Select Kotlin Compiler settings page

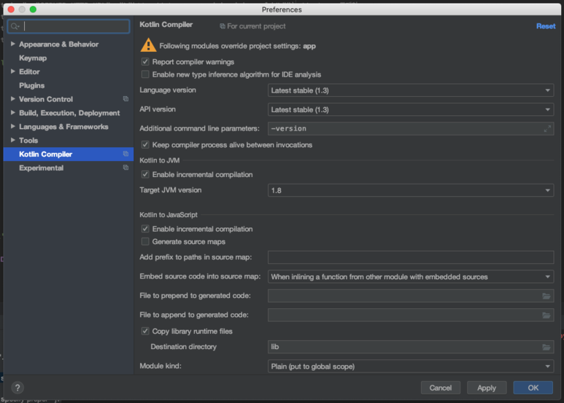pos(69,154)
